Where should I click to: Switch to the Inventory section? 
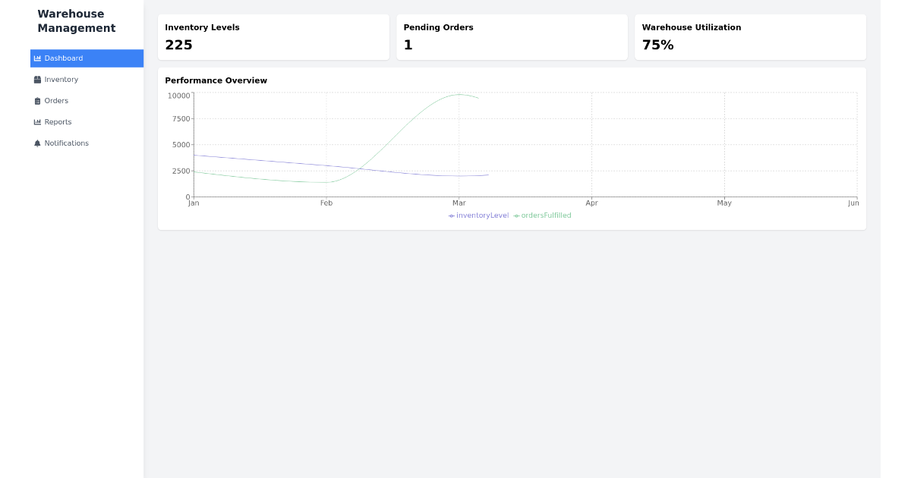[x=61, y=79]
